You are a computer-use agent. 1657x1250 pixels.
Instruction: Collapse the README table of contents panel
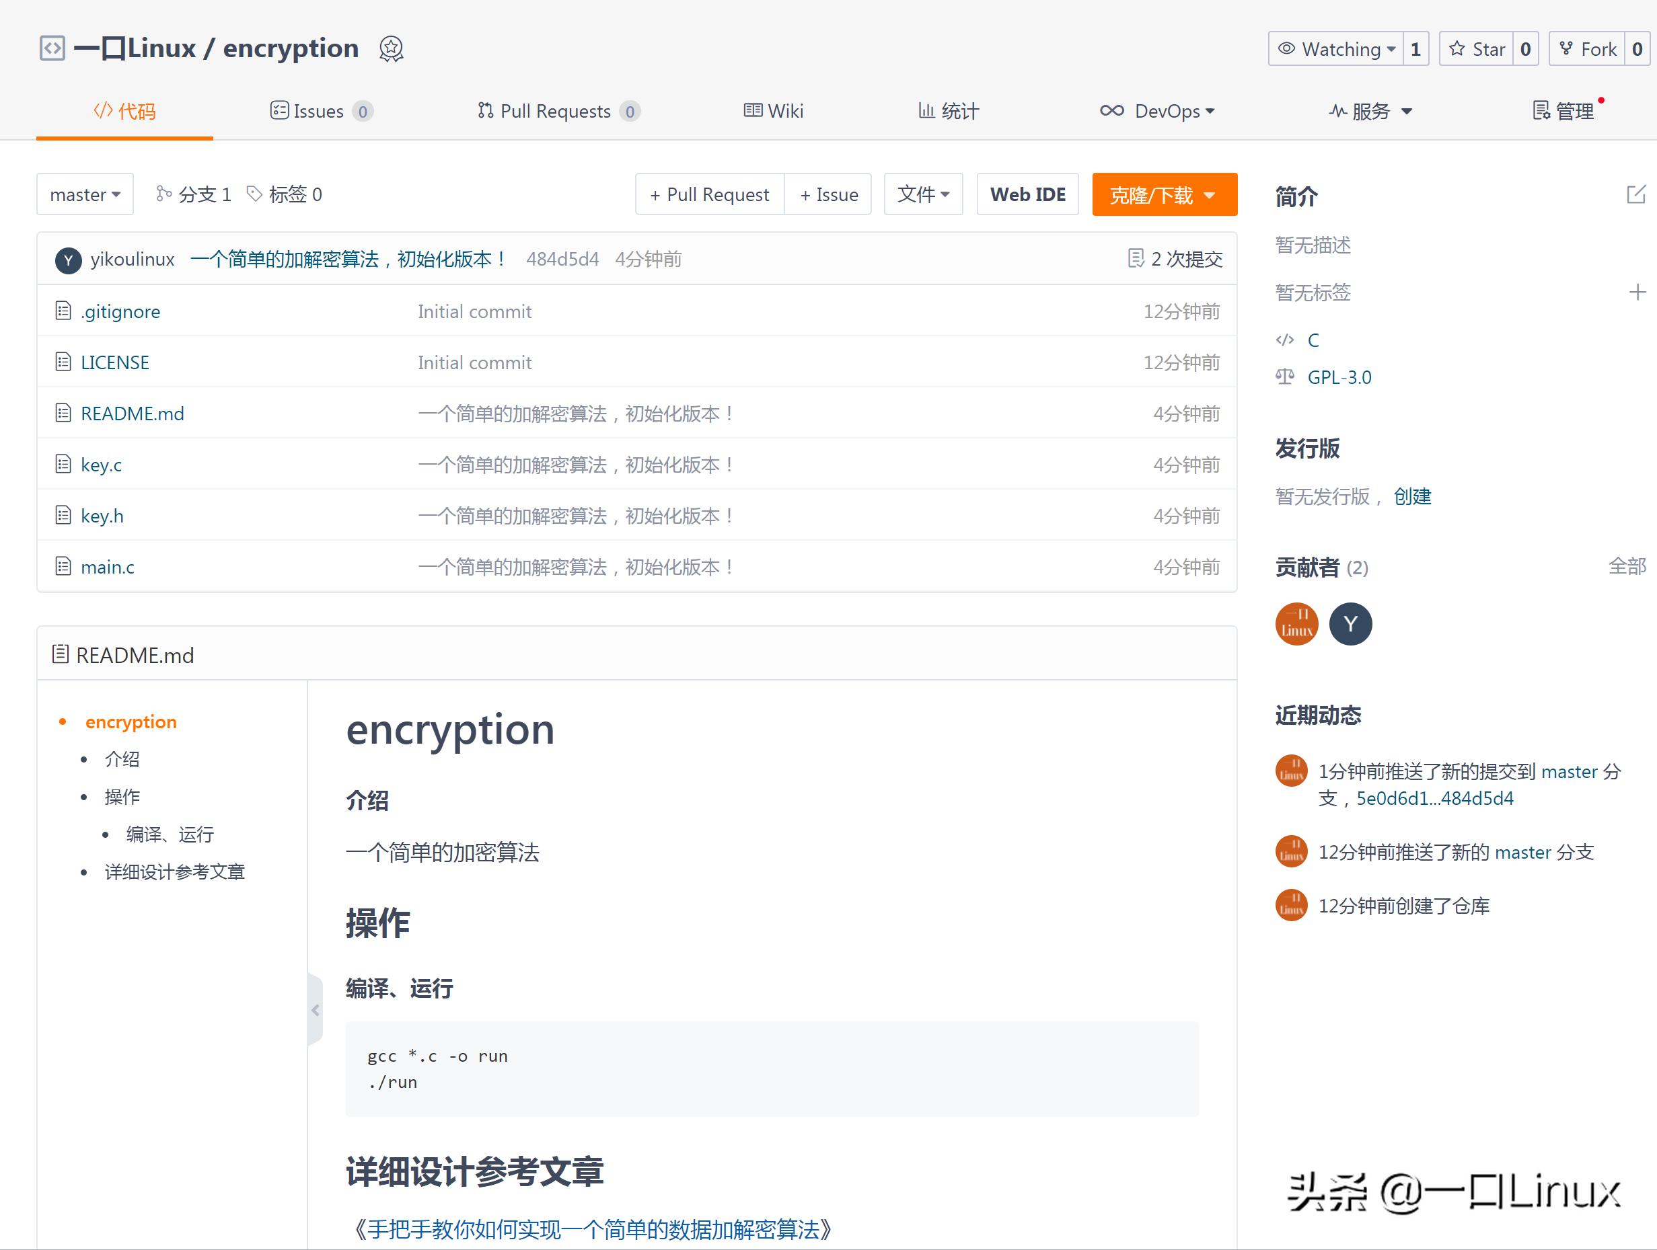(315, 1009)
